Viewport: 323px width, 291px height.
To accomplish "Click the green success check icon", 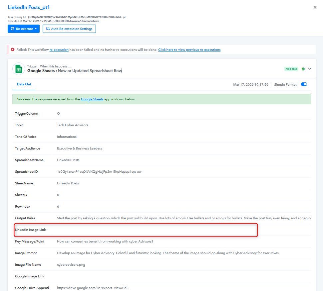I will 303,69.
